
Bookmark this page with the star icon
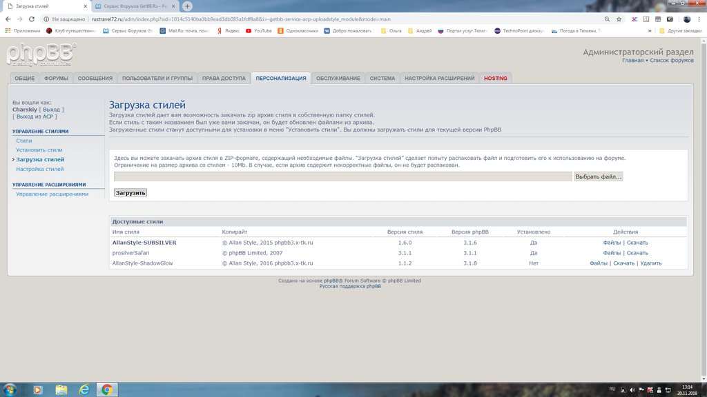coord(620,19)
